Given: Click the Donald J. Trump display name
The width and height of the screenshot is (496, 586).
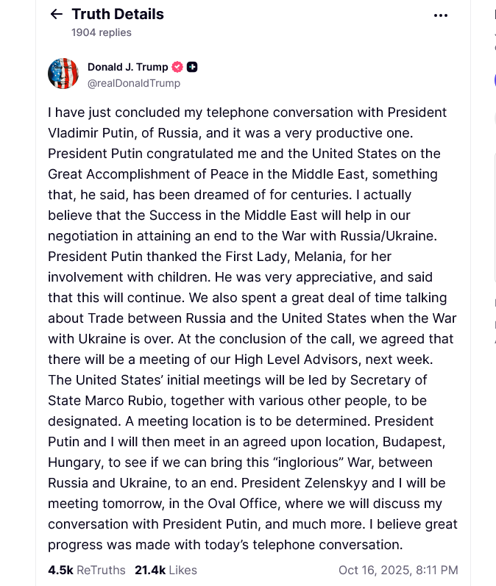Looking at the screenshot, I should (127, 67).
